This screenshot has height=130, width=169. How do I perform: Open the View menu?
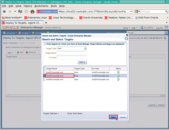tap(18, 6)
